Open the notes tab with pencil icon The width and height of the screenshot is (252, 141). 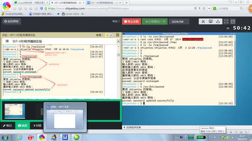coord(7,126)
